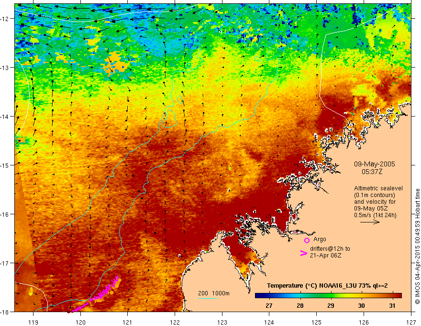The image size is (421, 326).
Task: Click the IMOS copyright timestamp text
Action: (x=417, y=246)
